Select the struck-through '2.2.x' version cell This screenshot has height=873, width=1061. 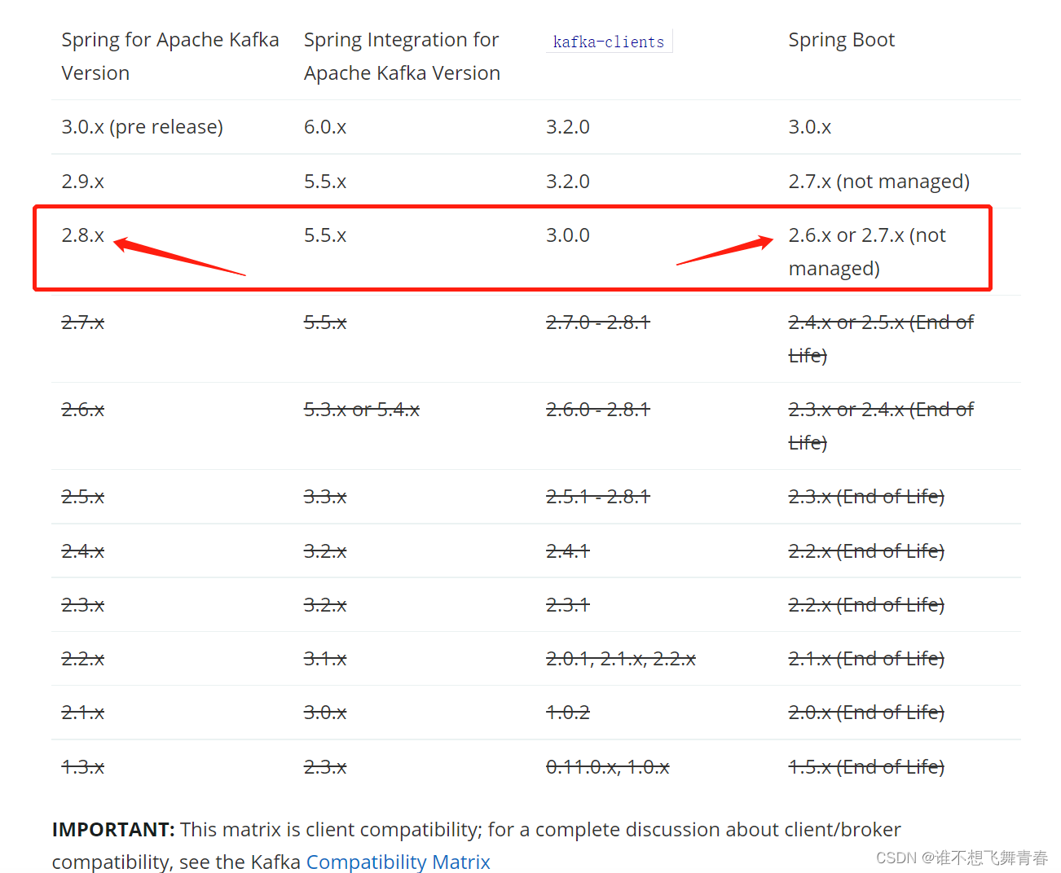tap(83, 659)
